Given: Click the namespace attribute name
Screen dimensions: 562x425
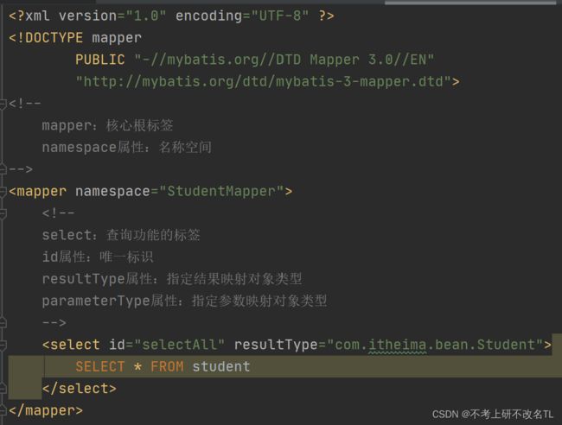Looking at the screenshot, I should (x=112, y=192).
